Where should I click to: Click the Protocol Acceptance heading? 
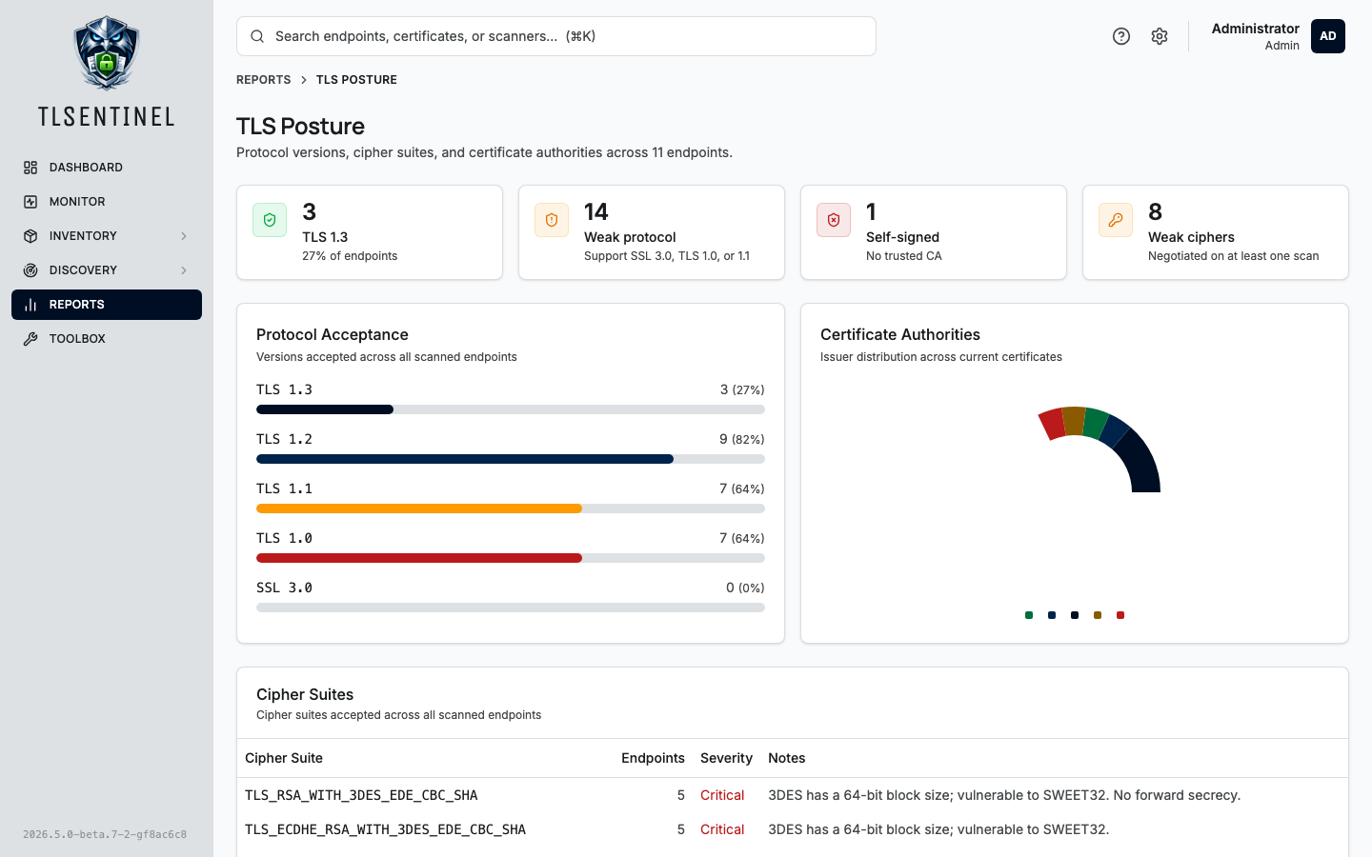(x=333, y=334)
